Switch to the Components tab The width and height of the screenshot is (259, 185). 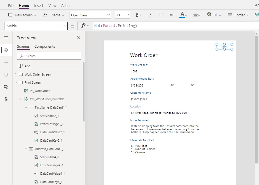tap(45, 47)
